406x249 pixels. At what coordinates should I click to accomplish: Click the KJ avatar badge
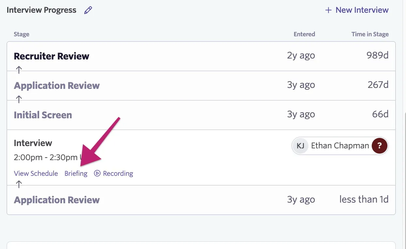coord(301,145)
